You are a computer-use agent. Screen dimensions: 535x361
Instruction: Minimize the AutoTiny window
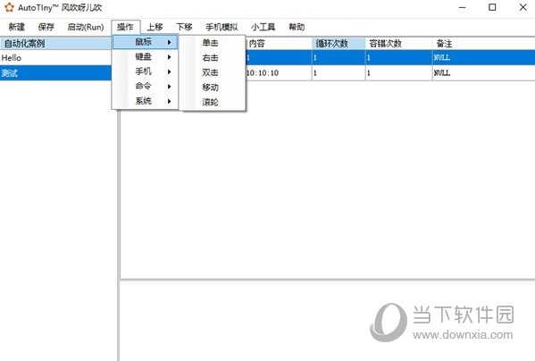(463, 7)
